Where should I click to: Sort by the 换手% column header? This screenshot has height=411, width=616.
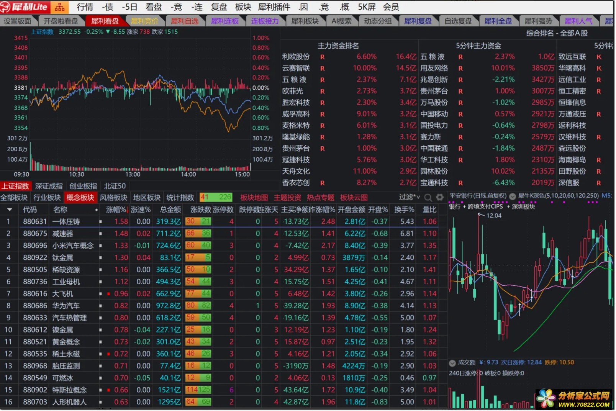point(404,210)
